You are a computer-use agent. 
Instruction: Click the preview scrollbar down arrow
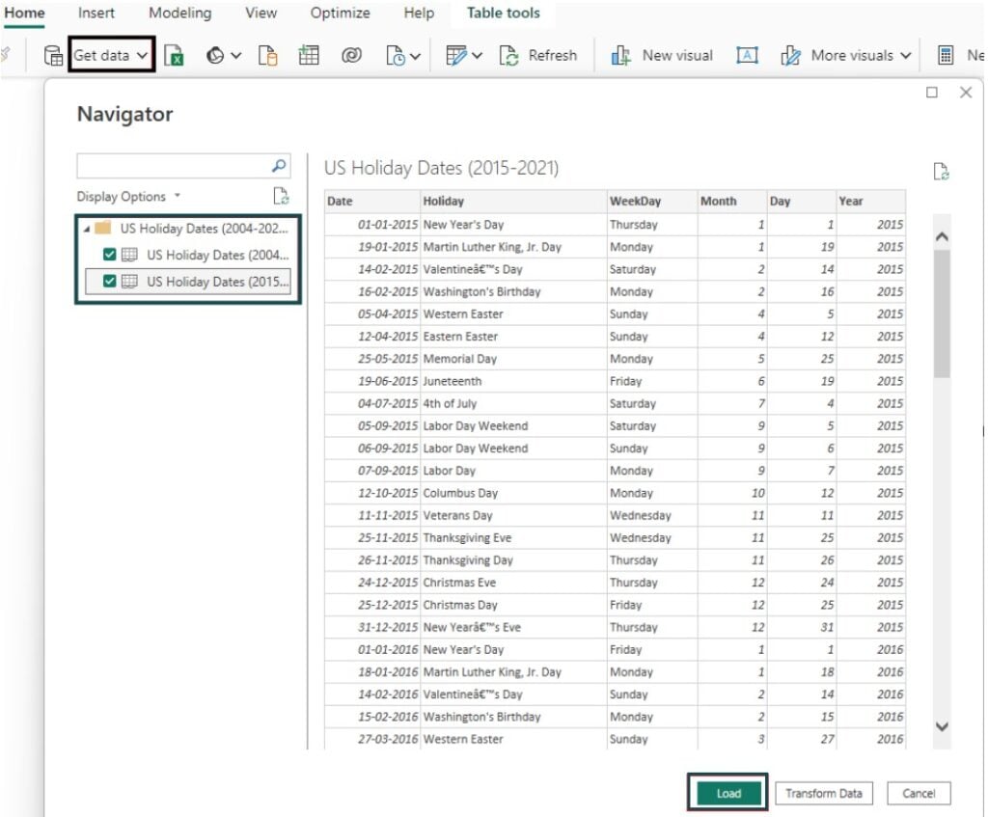942,726
